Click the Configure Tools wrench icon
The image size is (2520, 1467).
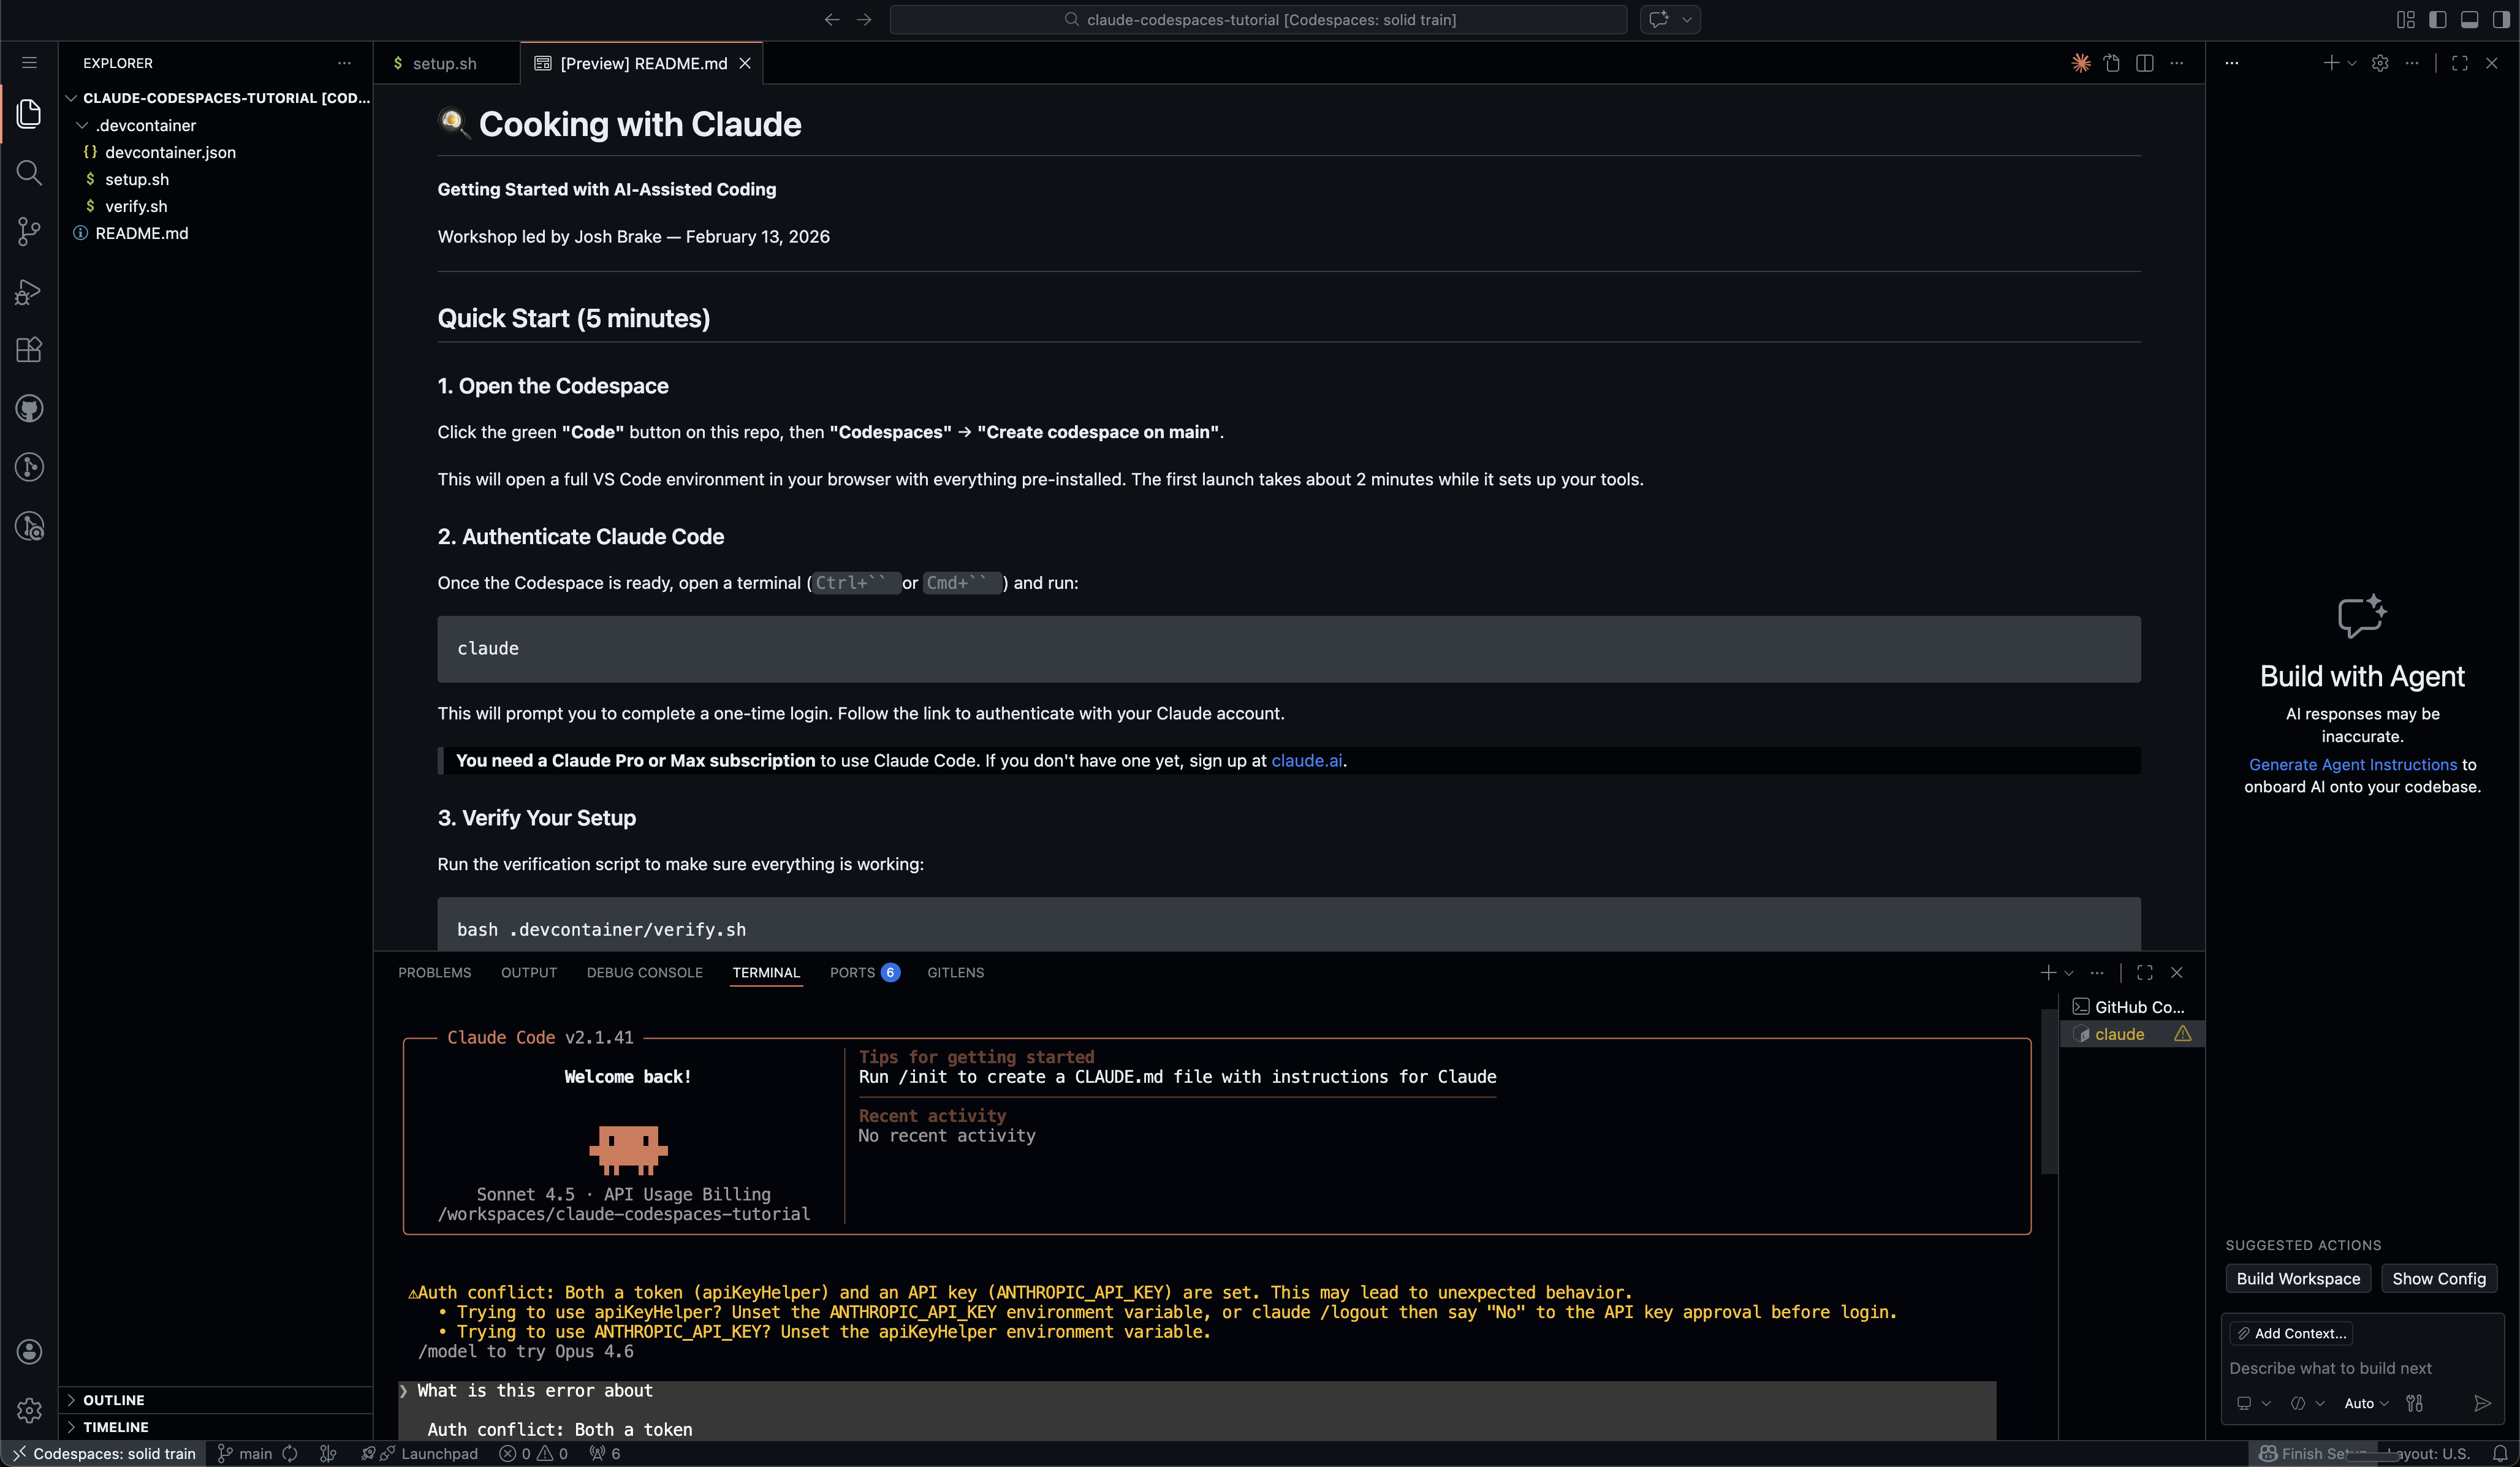point(2414,1403)
